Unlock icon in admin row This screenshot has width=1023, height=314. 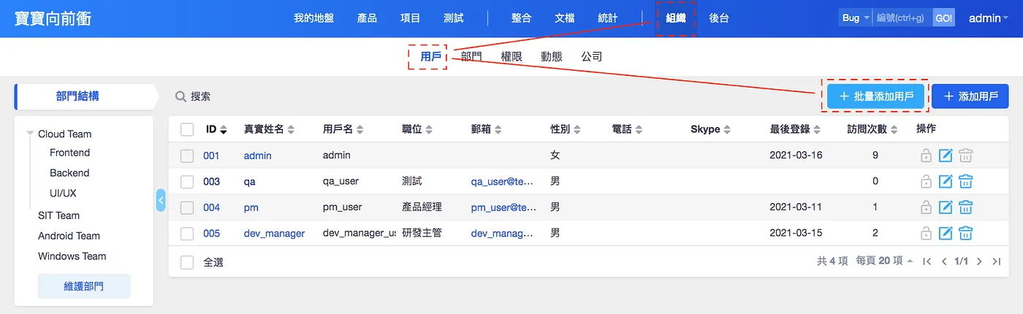tap(926, 156)
